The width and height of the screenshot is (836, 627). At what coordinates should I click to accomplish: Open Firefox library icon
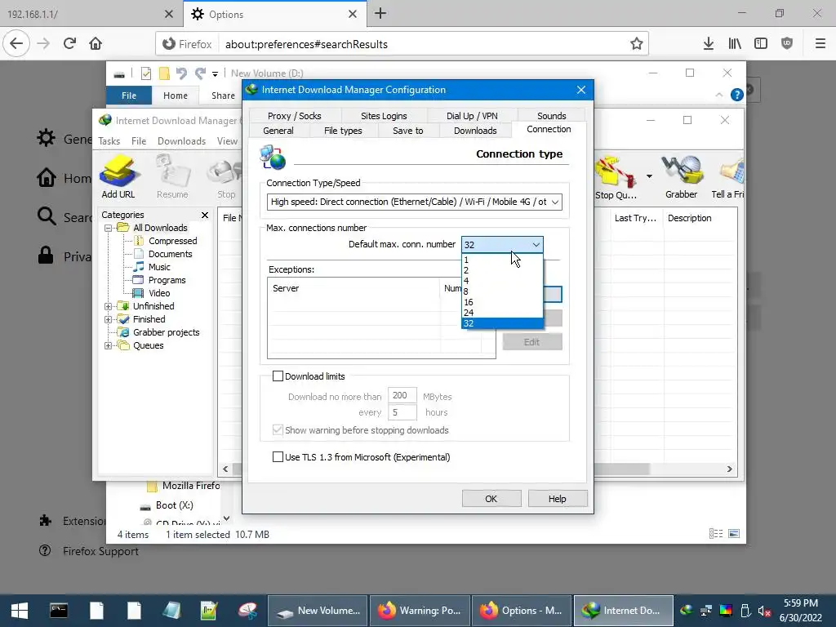click(735, 44)
